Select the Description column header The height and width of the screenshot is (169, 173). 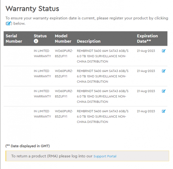click(x=89, y=41)
